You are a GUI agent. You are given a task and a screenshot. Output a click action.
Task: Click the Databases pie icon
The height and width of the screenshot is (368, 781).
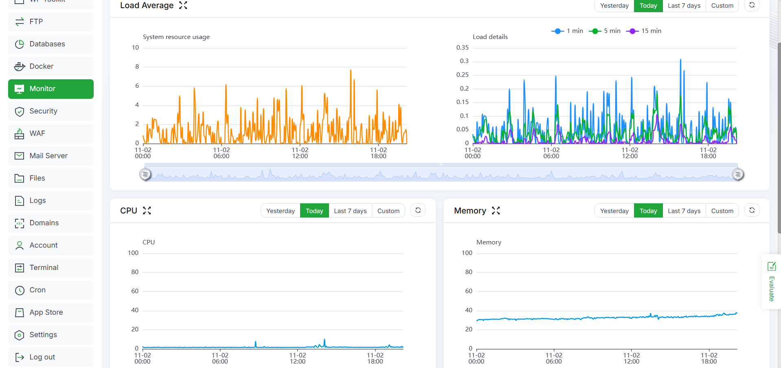[x=20, y=44]
